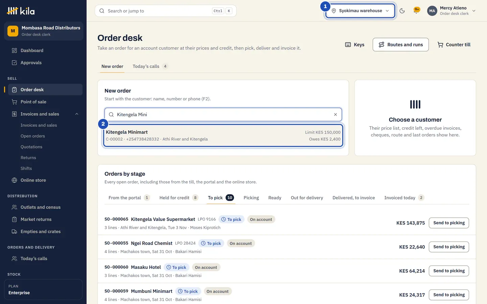Open the Delivered, to invoice tab
487x304 pixels.
353,198
